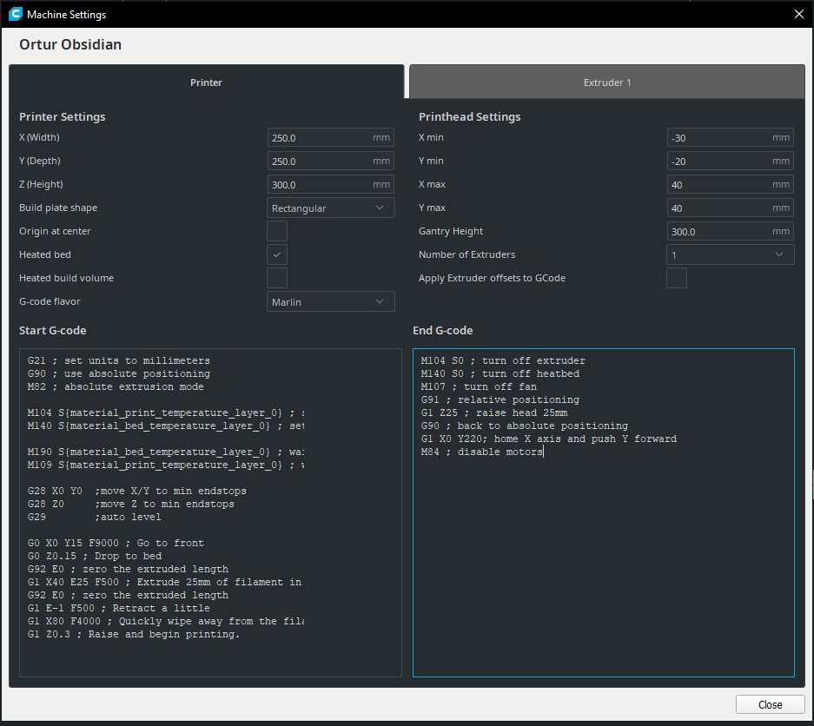Switch to the Extruder 1 tab
Screen dimensions: 814x726
click(607, 82)
